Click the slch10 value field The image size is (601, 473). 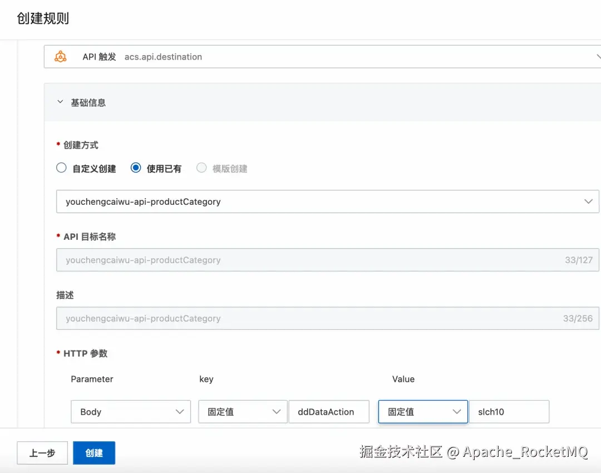[509, 412]
